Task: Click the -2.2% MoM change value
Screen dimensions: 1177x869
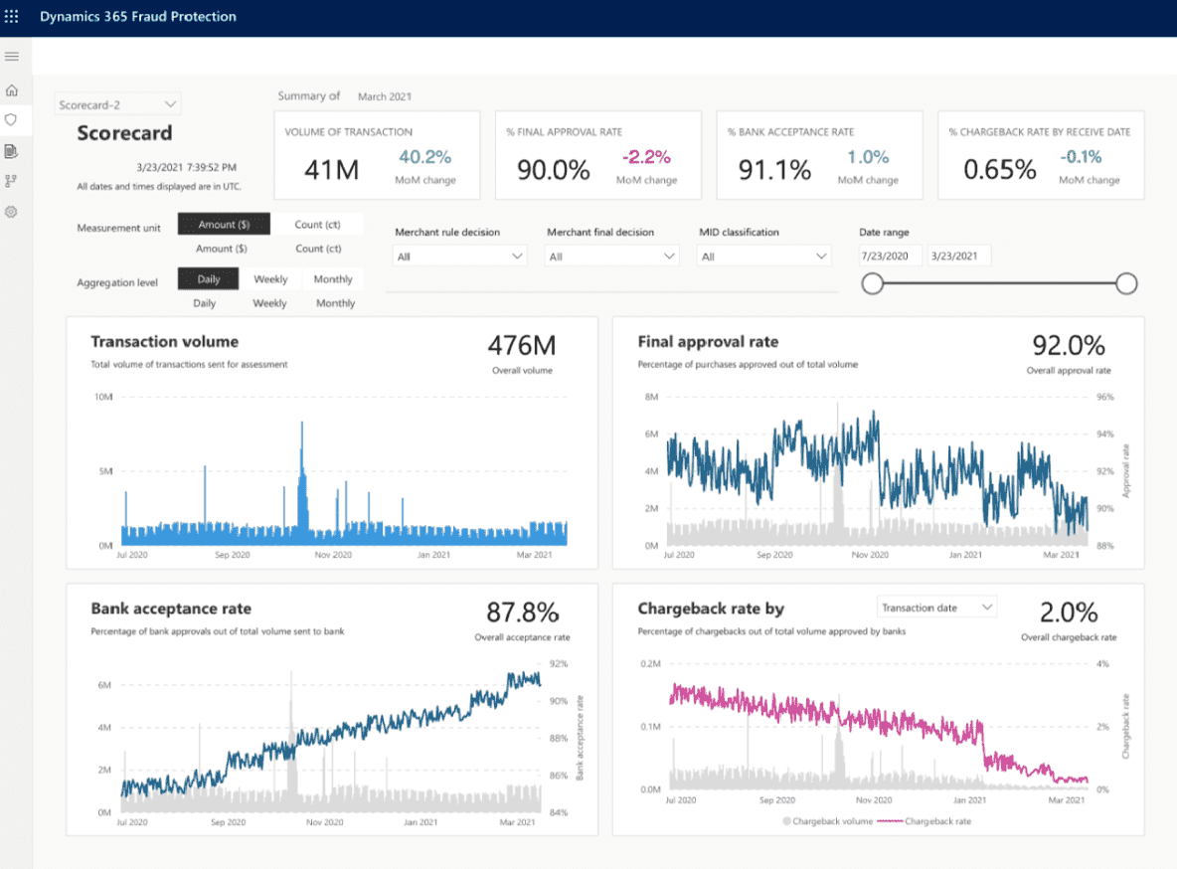Action: (646, 157)
